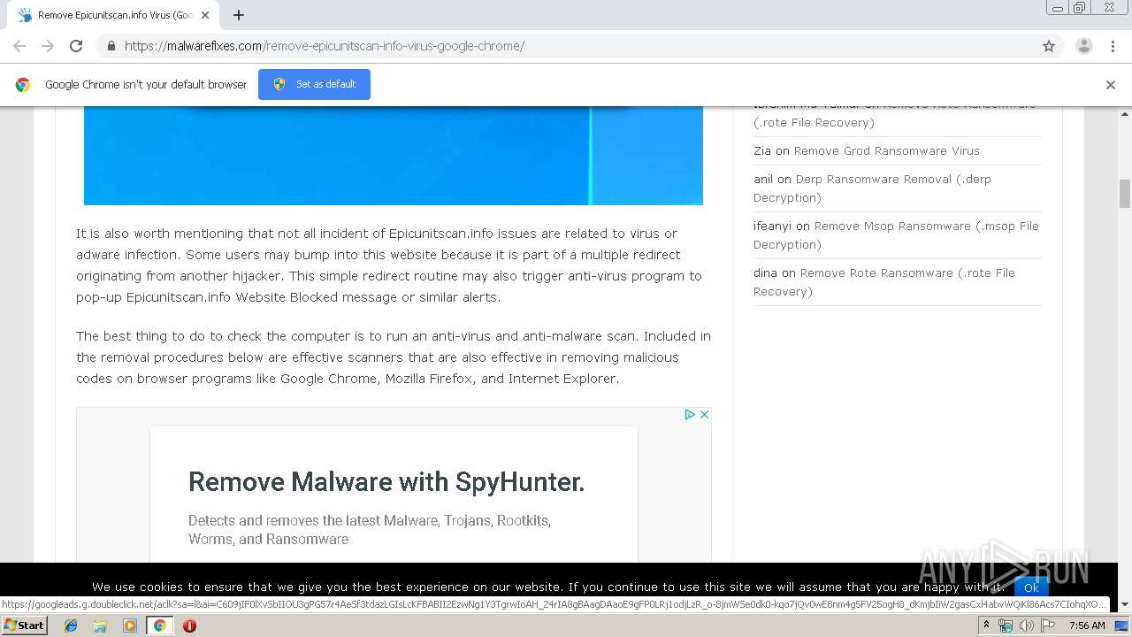Open the Action Center flag icon
This screenshot has height=637, width=1132.
coord(1047,625)
